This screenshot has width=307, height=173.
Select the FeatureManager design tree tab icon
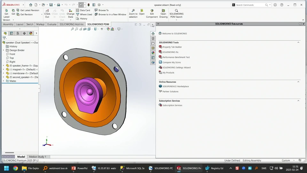pyautogui.click(x=5, y=33)
